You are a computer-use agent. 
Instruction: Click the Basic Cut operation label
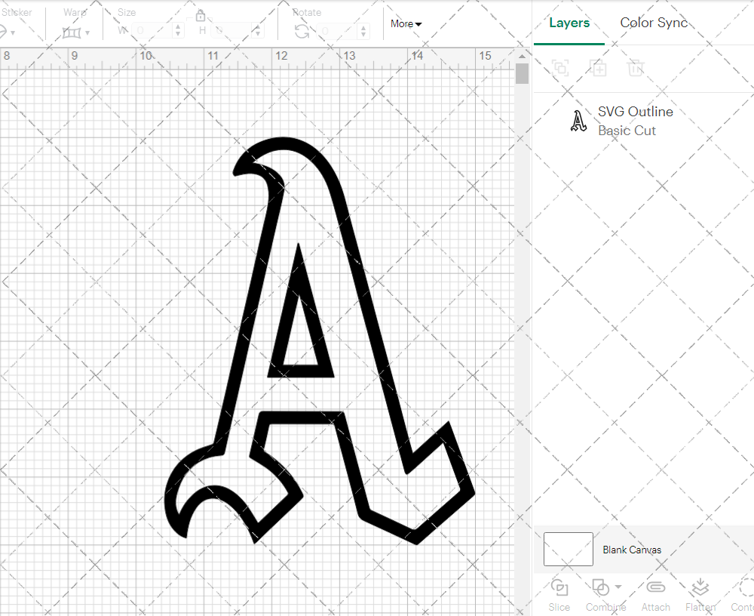click(627, 131)
